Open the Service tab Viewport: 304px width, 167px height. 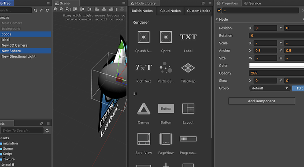pos(252,3)
